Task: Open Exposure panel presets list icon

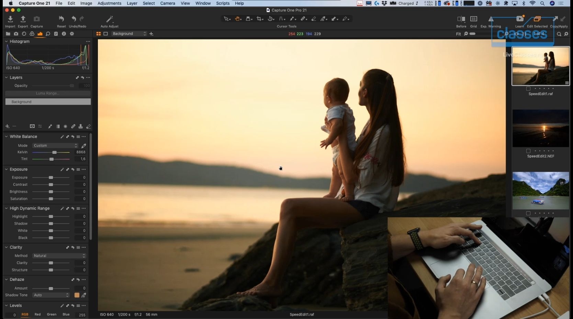Action: 78,170
